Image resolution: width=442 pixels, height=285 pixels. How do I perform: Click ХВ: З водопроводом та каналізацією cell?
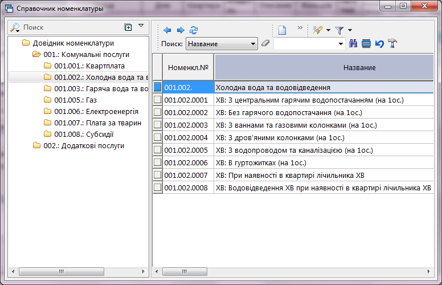coord(324,150)
